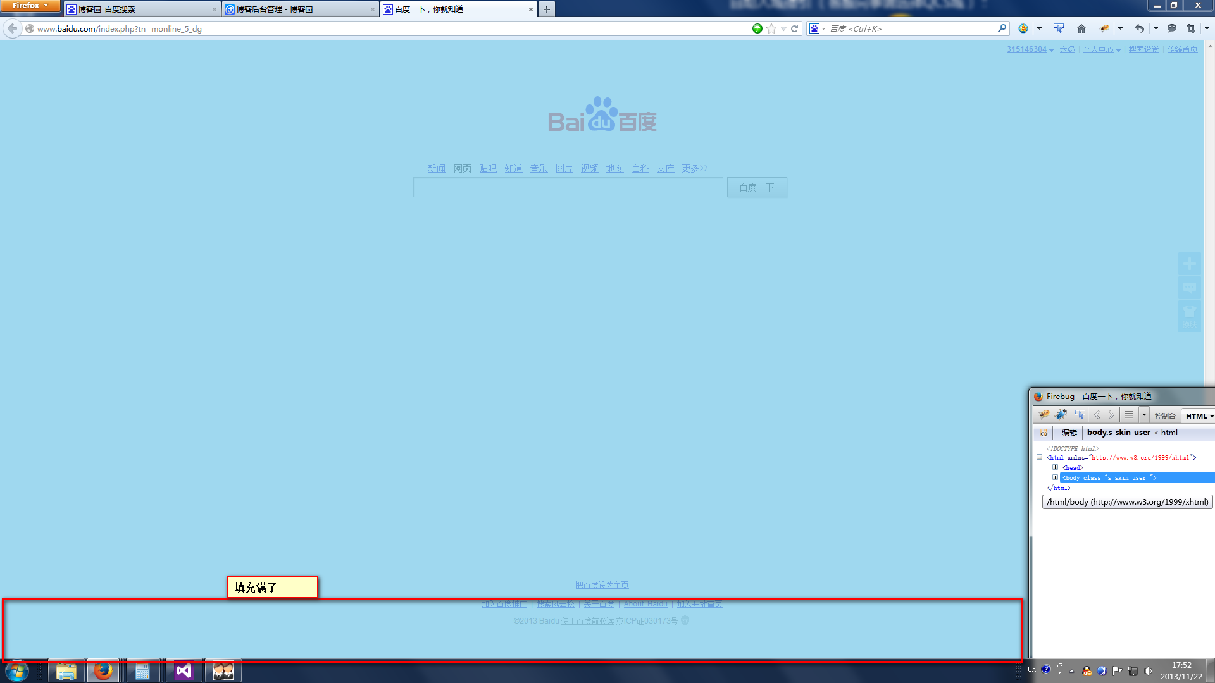Screen dimensions: 1215x683
Task: Reload the current page
Action: point(794,28)
